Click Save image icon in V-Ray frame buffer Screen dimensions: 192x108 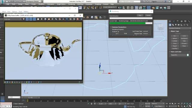pos(45,19)
